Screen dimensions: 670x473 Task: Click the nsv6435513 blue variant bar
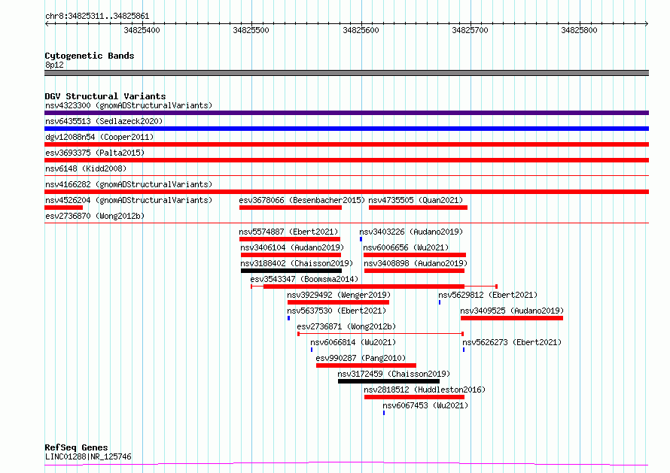(346, 129)
